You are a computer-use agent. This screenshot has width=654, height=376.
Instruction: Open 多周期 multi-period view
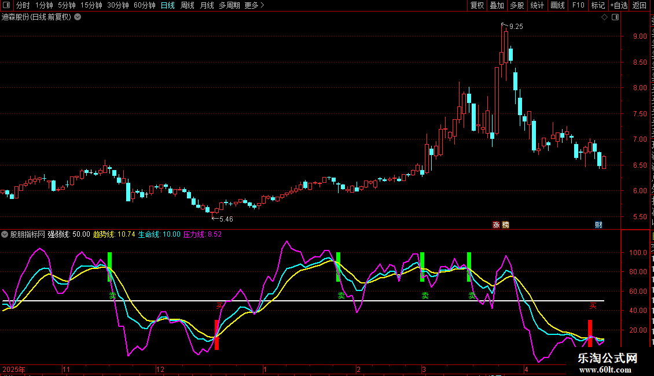(x=229, y=5)
